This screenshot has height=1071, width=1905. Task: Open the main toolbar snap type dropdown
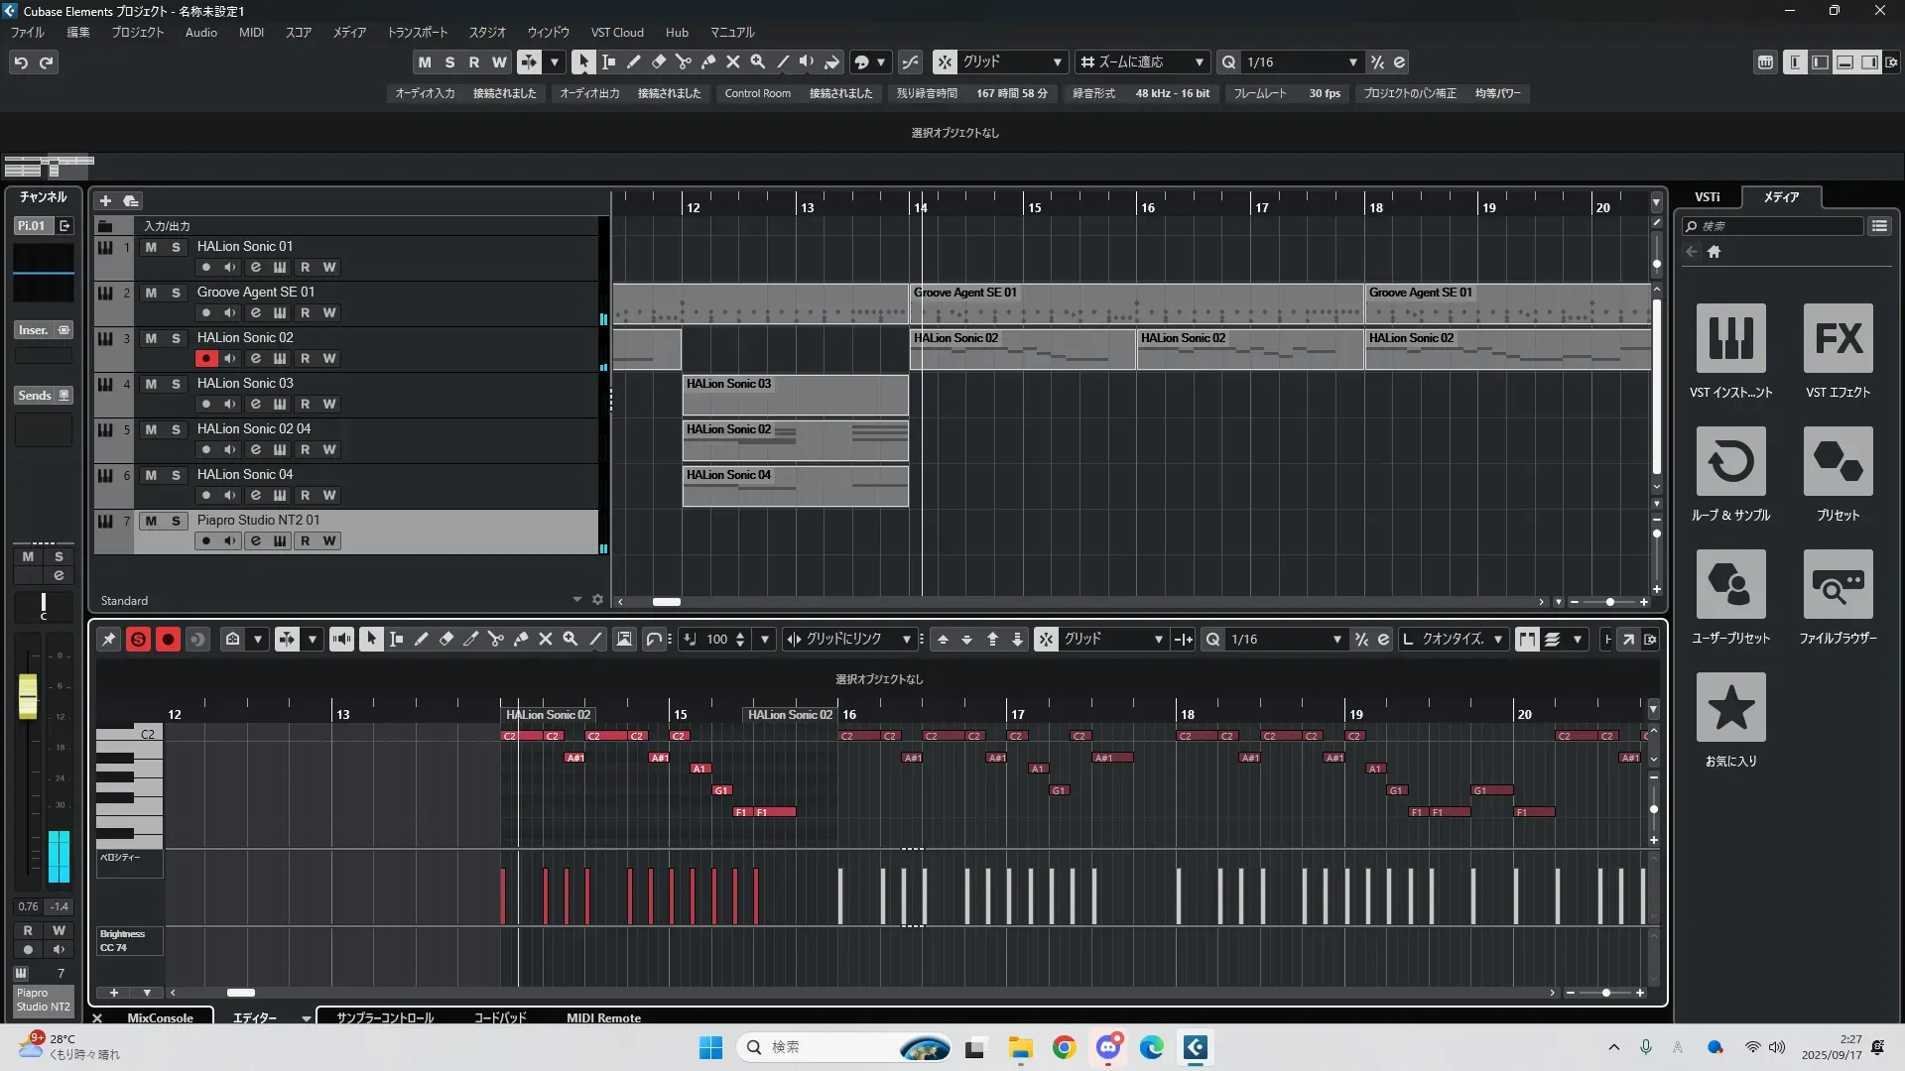(x=1057, y=62)
